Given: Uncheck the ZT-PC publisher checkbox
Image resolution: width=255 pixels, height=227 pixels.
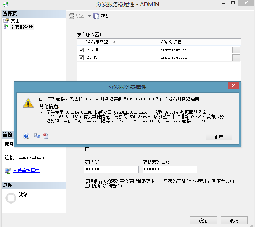Looking at the screenshot, I should pyautogui.click(x=81, y=58).
